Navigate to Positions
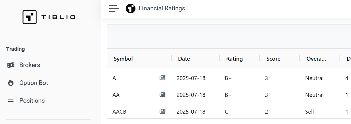351x124 pixels. (32, 101)
